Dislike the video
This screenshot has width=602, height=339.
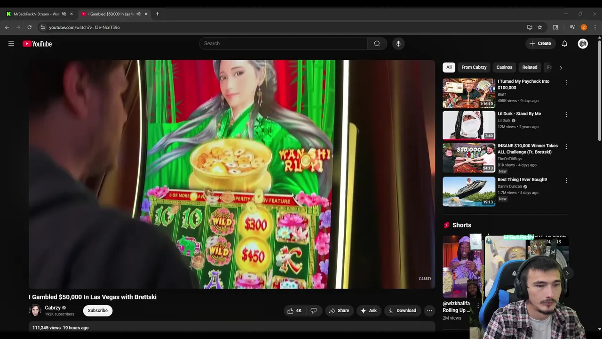point(314,311)
